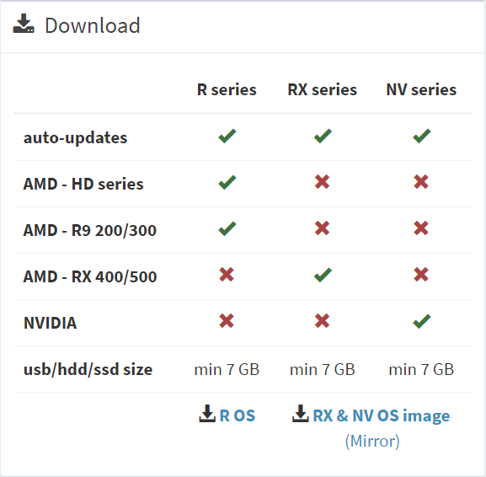
Task: Click the AMD - RX 400/500 row label
Action: (90, 276)
